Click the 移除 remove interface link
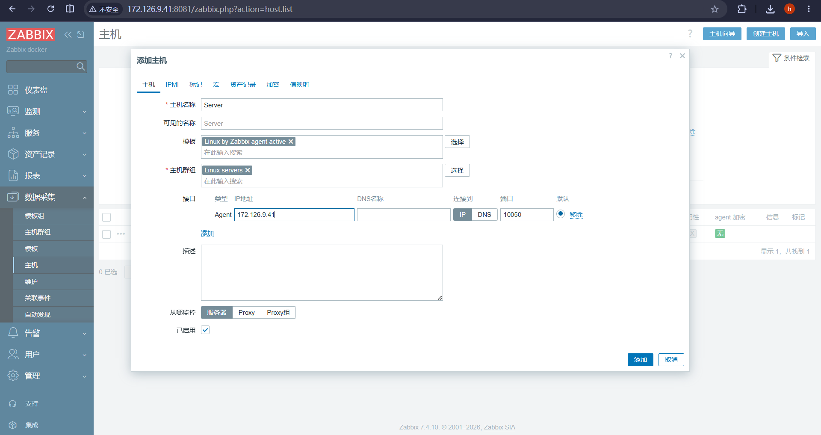Viewport: 821px width, 435px height. [x=576, y=215]
